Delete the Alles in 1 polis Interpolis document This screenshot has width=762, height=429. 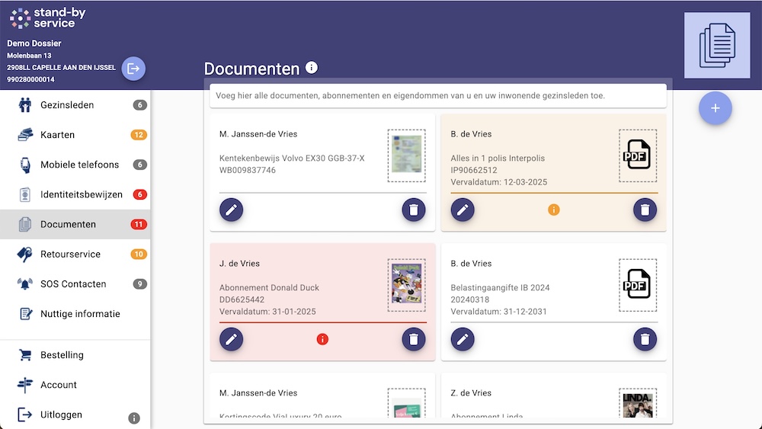click(x=645, y=210)
